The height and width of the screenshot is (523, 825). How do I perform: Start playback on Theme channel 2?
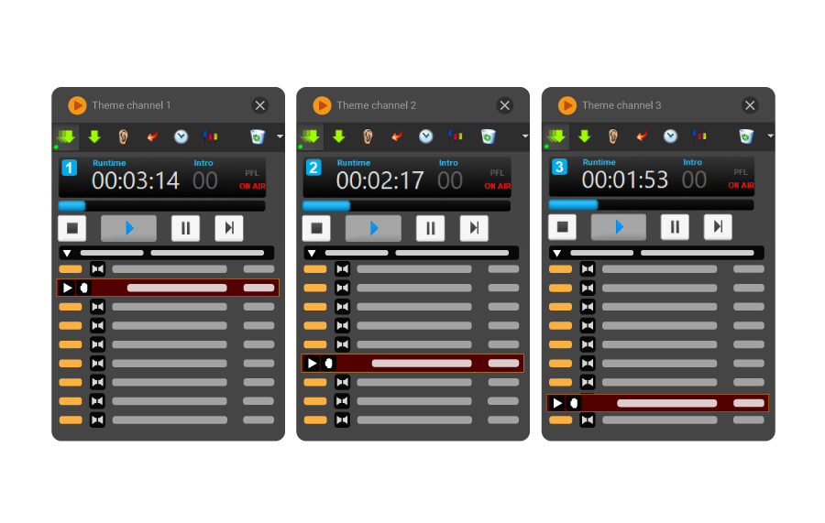[x=374, y=228]
